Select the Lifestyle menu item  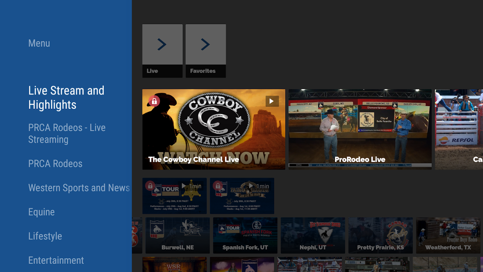[45, 236]
